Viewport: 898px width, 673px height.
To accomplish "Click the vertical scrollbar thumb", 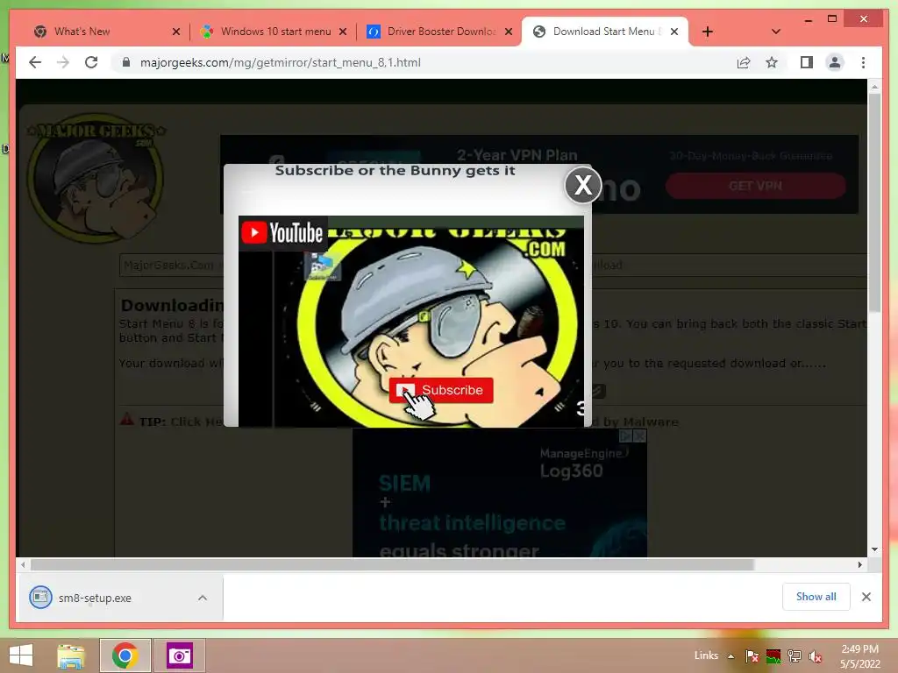I will (x=874, y=203).
